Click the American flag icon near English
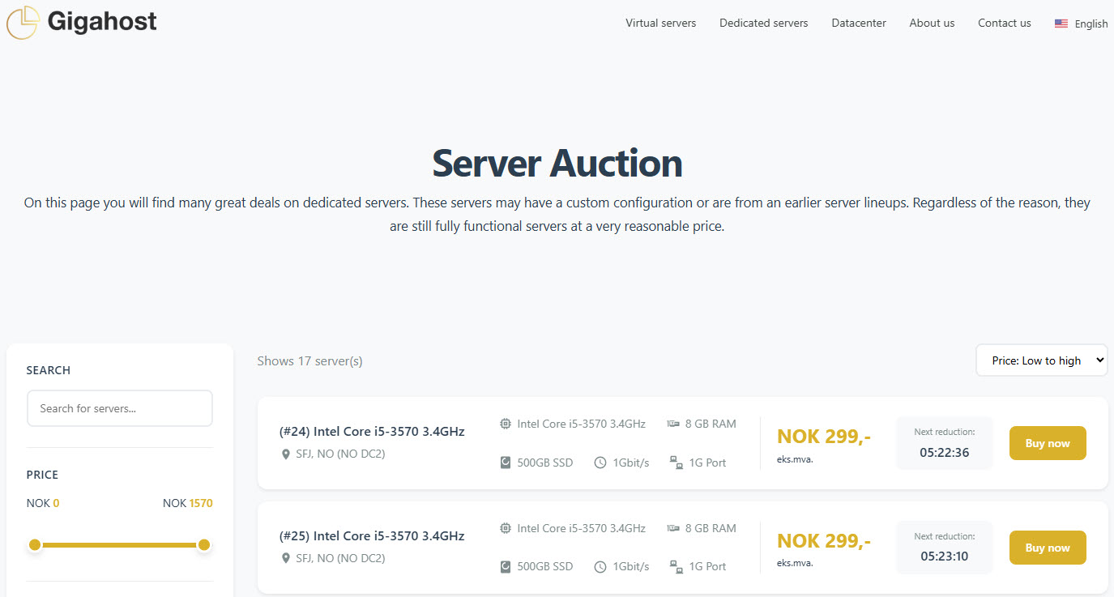Image resolution: width=1114 pixels, height=597 pixels. (1061, 23)
